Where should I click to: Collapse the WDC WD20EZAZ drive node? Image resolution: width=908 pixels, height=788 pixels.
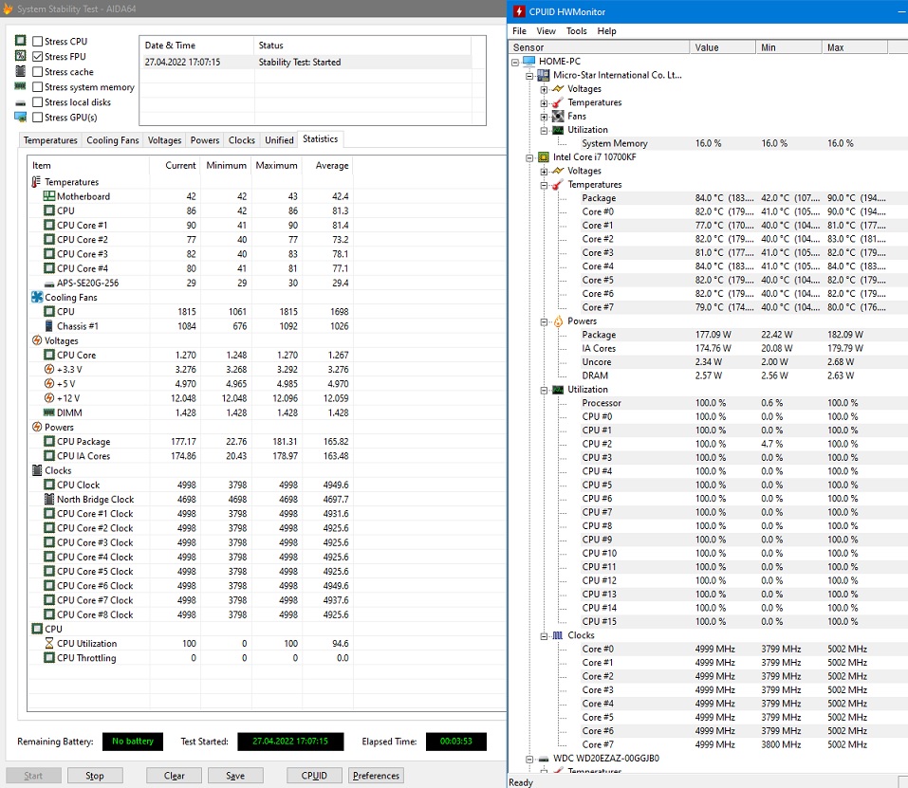pyautogui.click(x=529, y=759)
